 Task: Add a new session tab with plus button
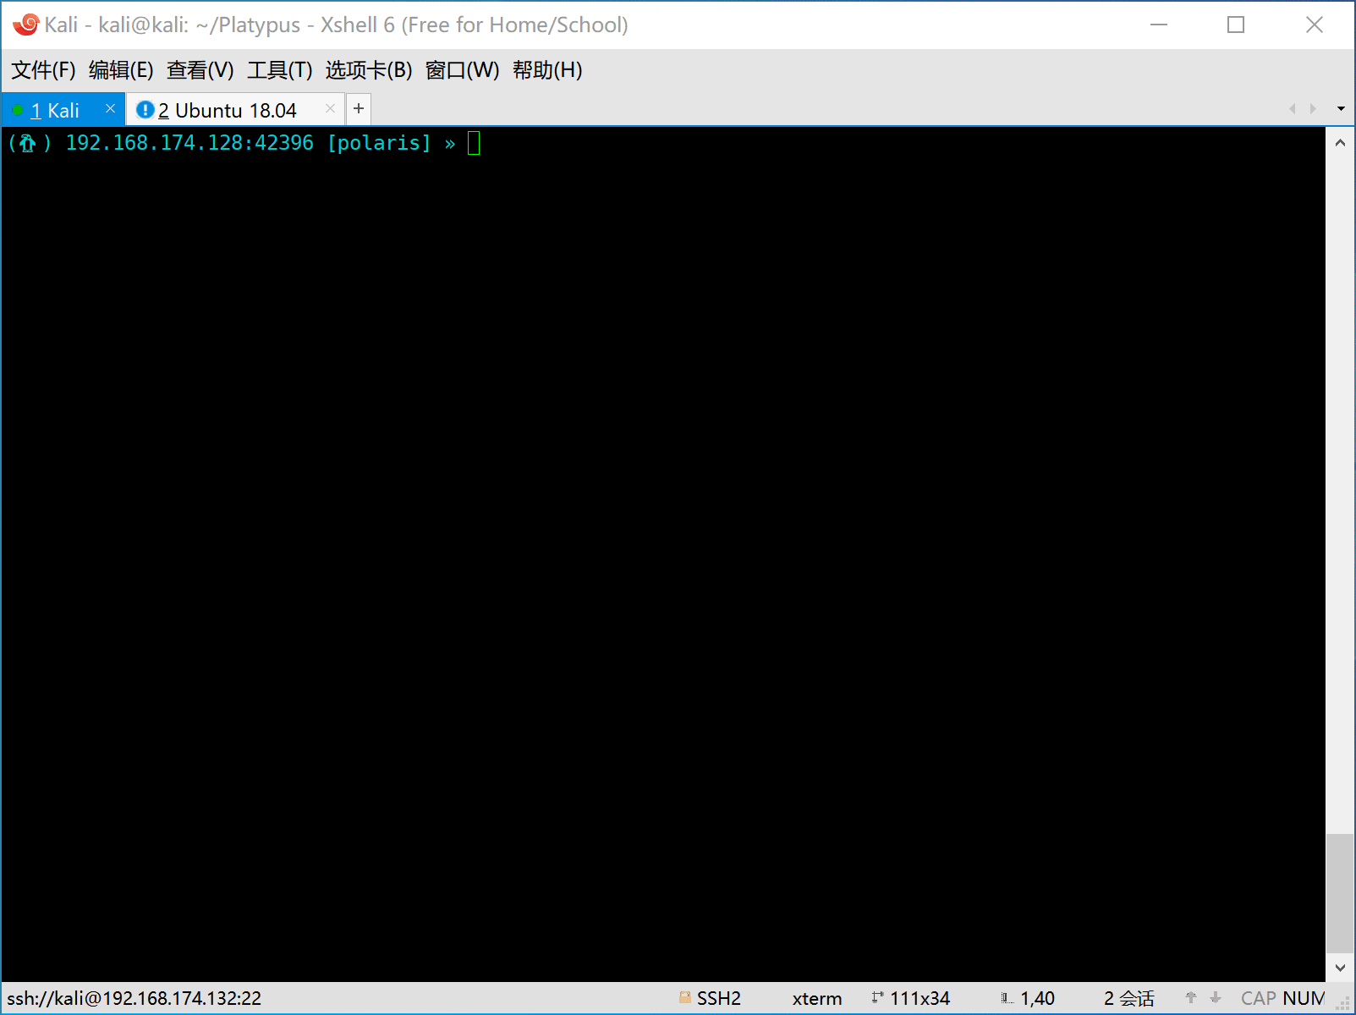point(359,108)
